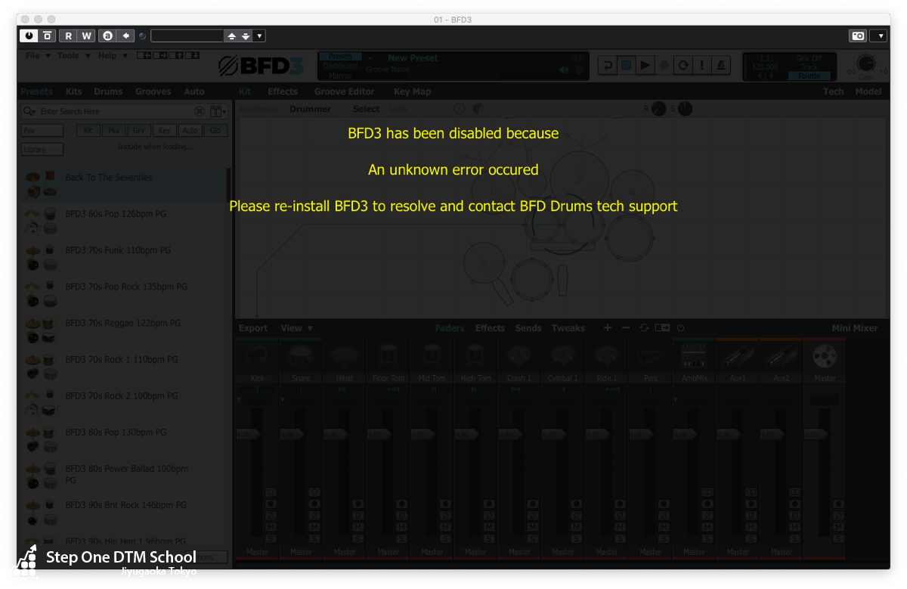This screenshot has width=907, height=589.
Task: Open the Groove Editor tab
Action: [345, 91]
